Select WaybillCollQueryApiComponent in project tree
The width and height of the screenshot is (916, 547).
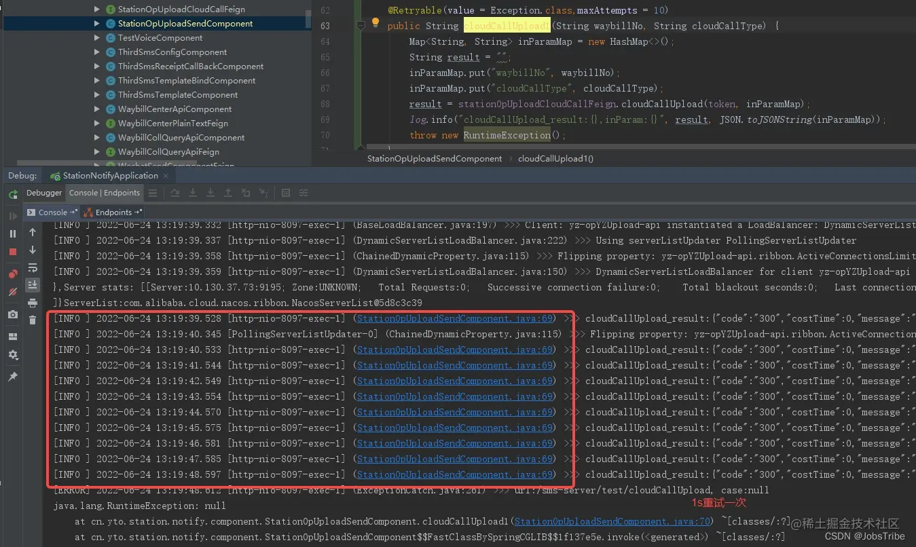point(181,138)
